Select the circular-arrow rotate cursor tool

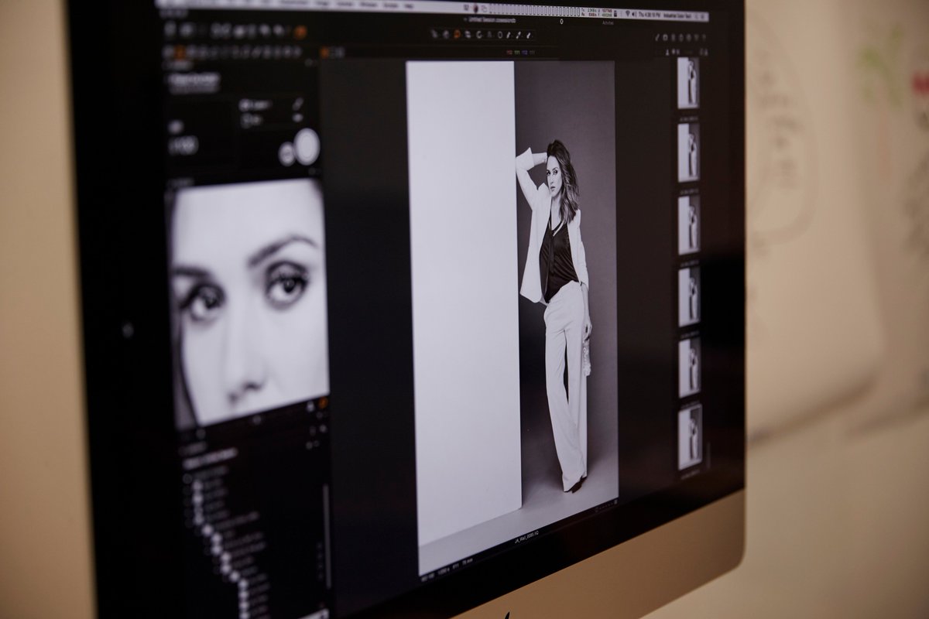pyautogui.click(x=479, y=35)
